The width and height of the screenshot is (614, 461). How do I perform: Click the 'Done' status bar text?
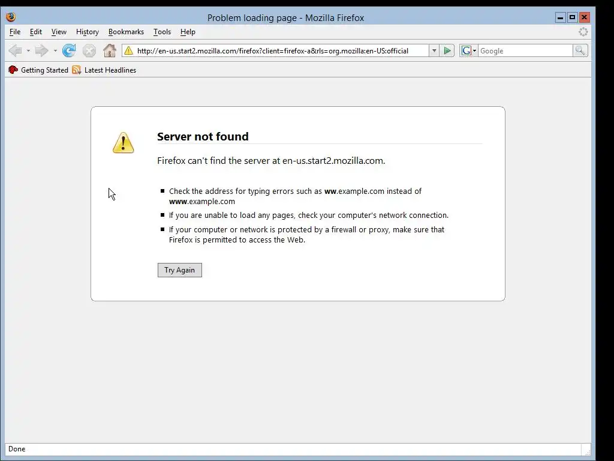[17, 449]
